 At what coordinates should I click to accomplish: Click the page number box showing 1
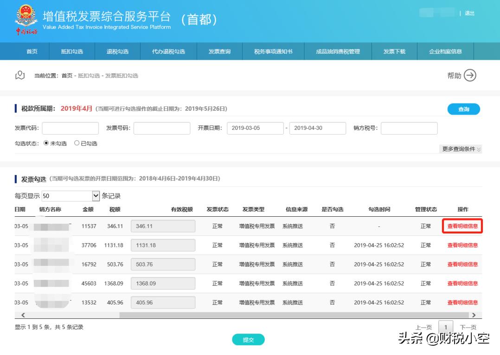click(x=446, y=327)
